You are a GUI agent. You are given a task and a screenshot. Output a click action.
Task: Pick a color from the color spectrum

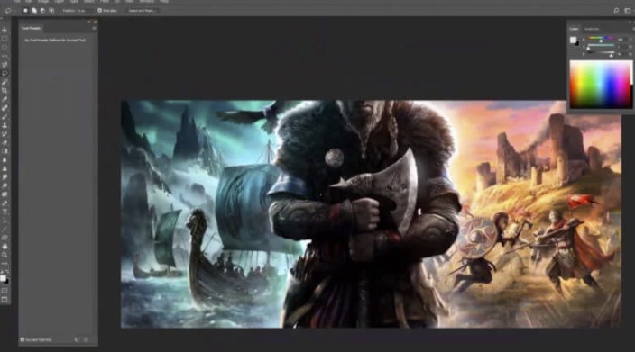click(x=601, y=84)
